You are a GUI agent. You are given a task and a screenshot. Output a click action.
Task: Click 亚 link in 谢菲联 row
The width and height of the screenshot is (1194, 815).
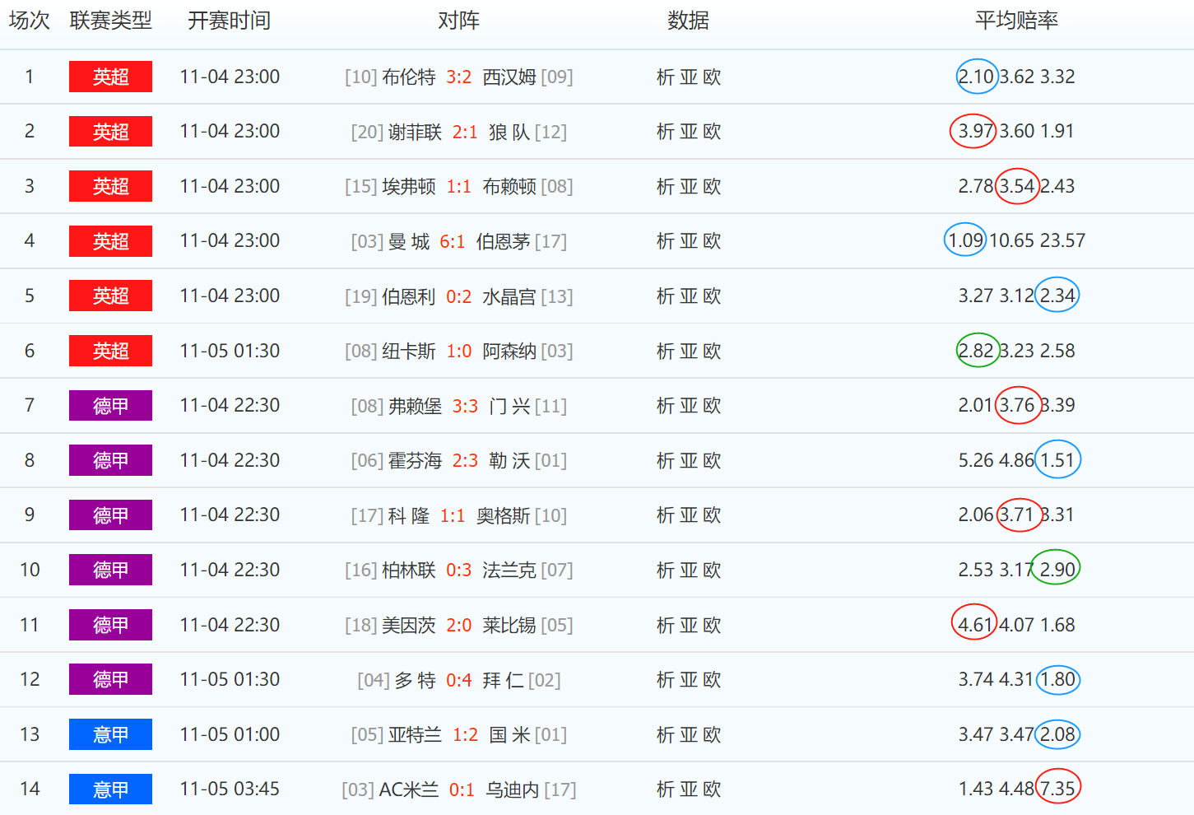coord(689,132)
